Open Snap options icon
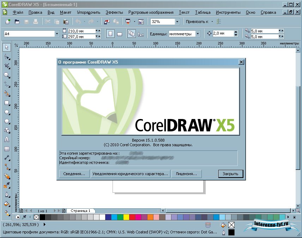Screen dimensions: 302x238 coord(219,22)
